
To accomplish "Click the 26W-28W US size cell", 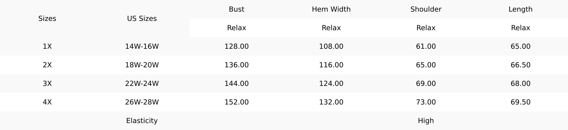I will (x=142, y=102).
